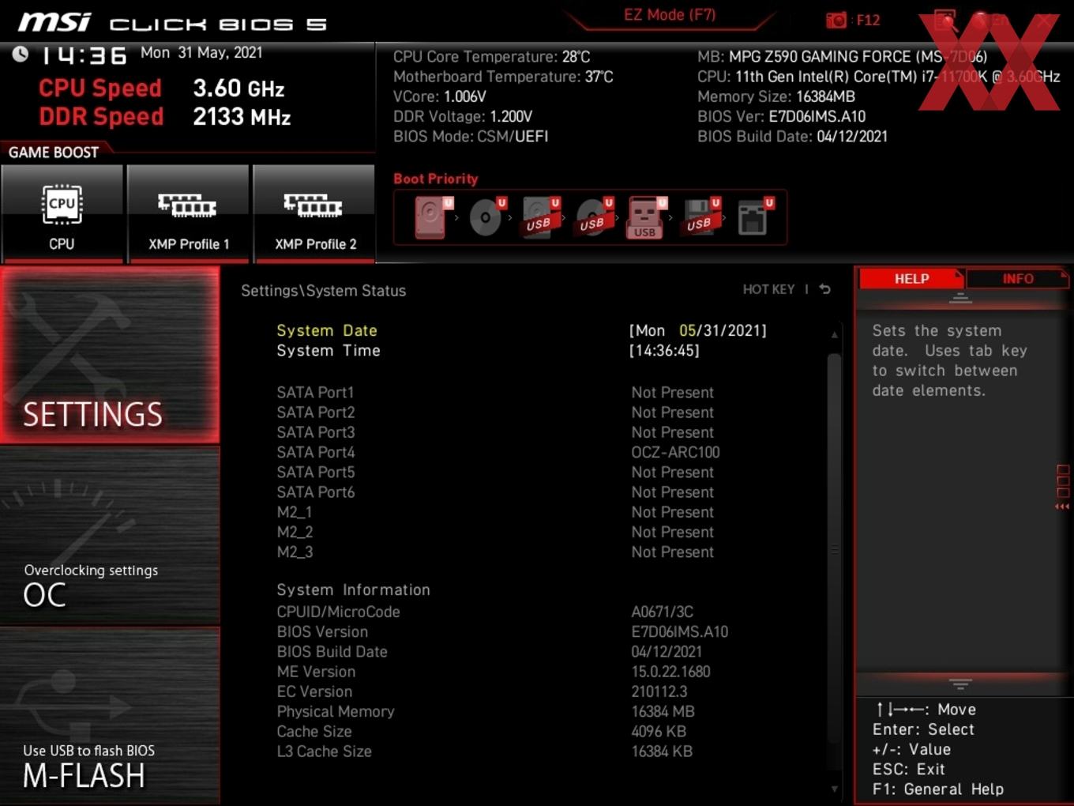Click the Physical Memory row

(x=486, y=711)
